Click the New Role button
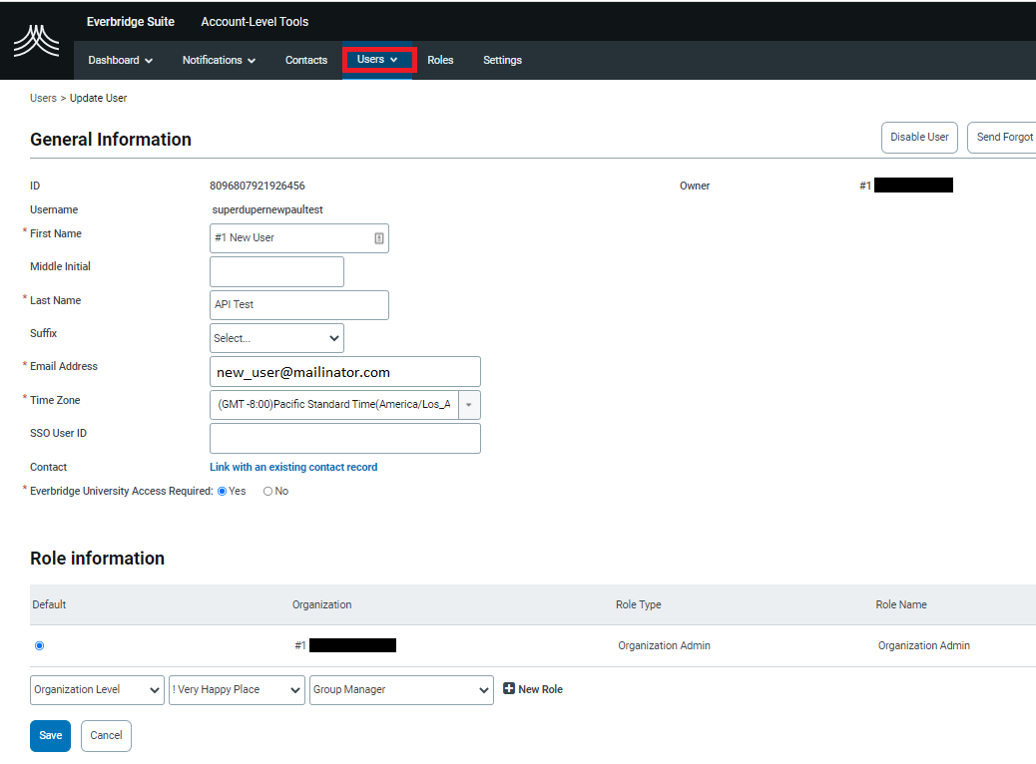The image size is (1036, 764). coord(533,689)
